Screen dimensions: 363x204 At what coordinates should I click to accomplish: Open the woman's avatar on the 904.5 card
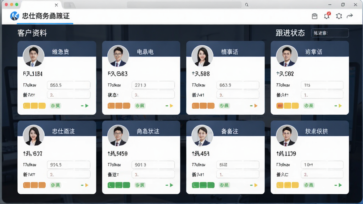[x=34, y=136]
